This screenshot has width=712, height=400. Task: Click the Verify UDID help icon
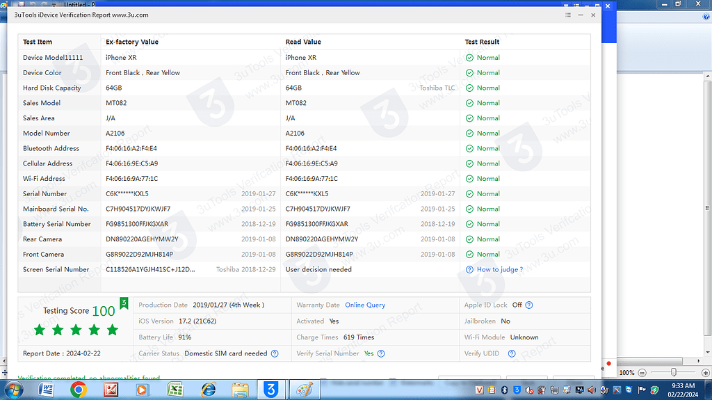coord(512,353)
